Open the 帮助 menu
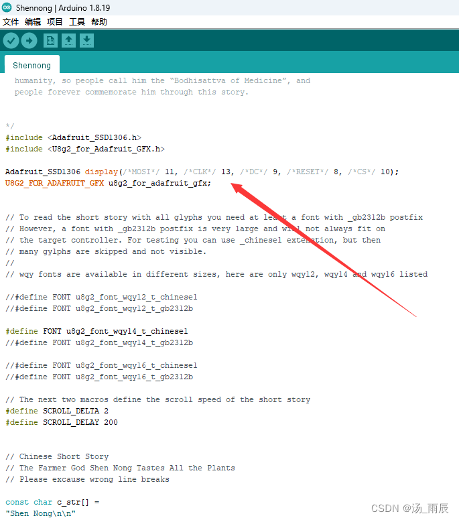 point(99,22)
